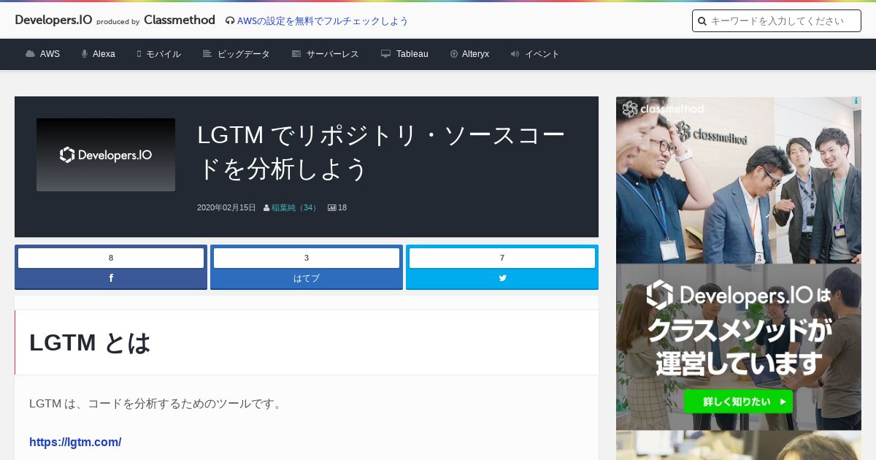Open the Alexa navigation menu item

click(x=98, y=54)
